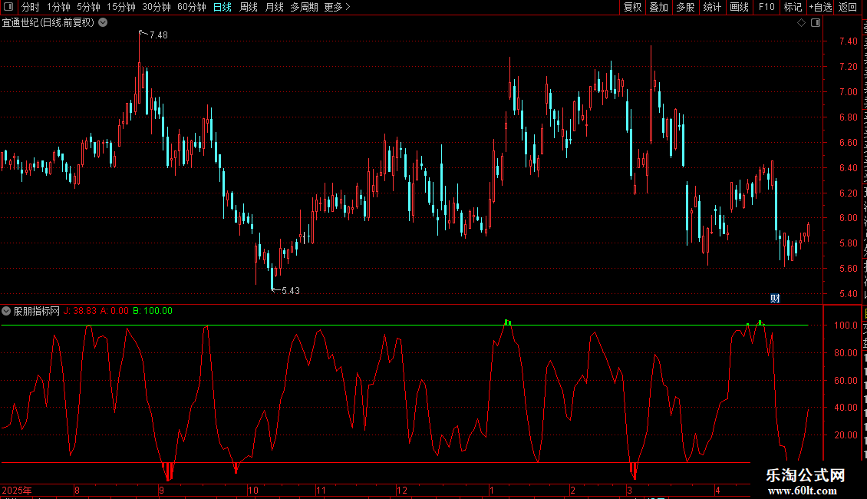Select the 5分钟 period tab
The width and height of the screenshot is (867, 499).
point(88,7)
